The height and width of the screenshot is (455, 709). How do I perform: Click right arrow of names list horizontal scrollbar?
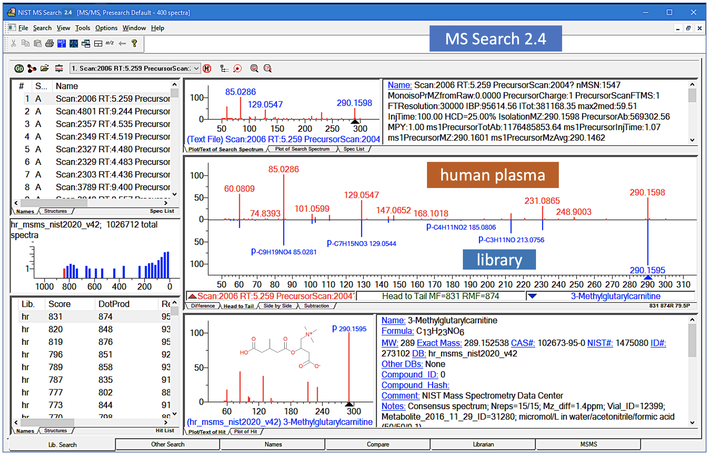[166, 203]
